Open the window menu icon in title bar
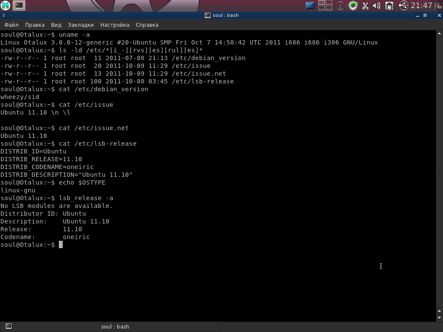443x332 pixels. [x=3, y=15]
